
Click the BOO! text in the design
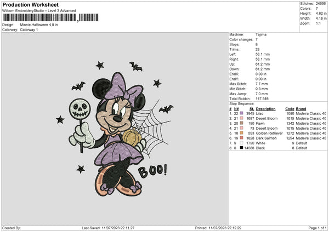pyautogui.click(x=151, y=171)
